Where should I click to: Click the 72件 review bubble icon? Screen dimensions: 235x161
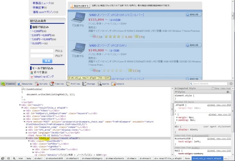[92, 36]
